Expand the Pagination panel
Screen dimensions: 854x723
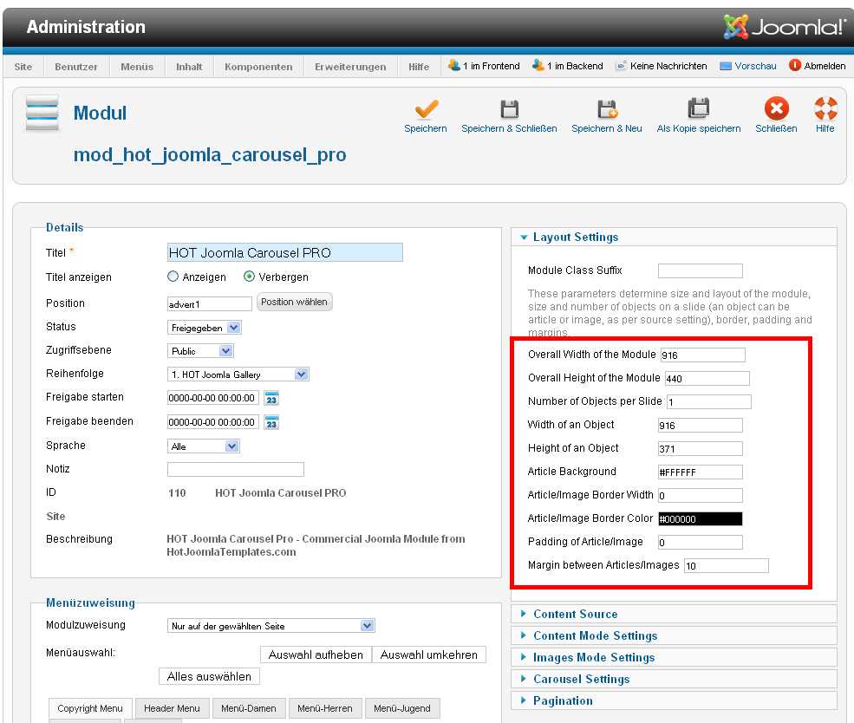(x=674, y=700)
